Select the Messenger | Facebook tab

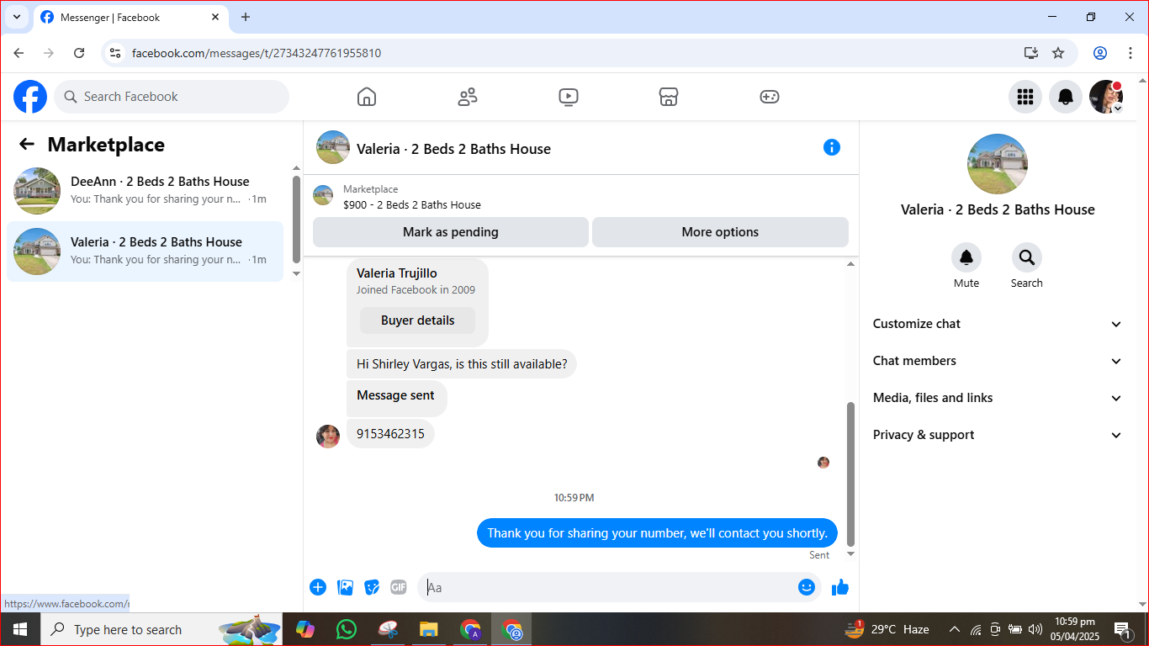tap(130, 18)
